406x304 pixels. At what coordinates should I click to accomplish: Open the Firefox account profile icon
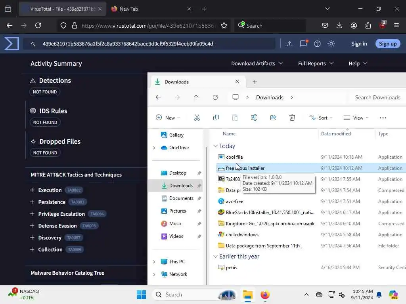click(x=354, y=25)
